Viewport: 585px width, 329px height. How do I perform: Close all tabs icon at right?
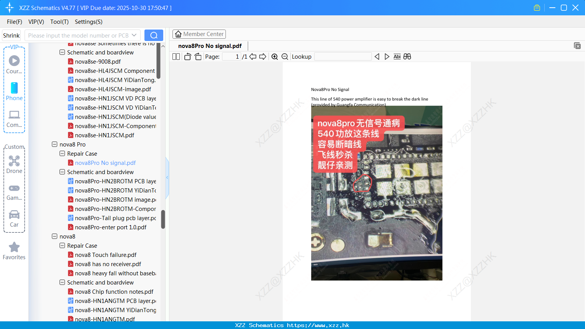pos(577,46)
